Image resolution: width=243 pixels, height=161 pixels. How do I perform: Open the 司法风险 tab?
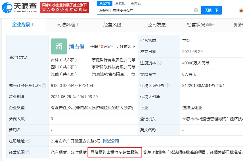[68, 25]
